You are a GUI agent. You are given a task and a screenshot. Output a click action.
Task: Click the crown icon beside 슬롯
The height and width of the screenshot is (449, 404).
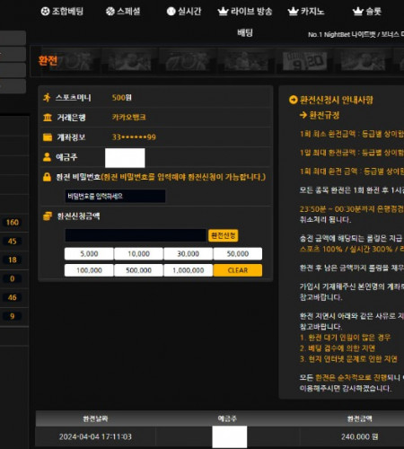(x=358, y=12)
